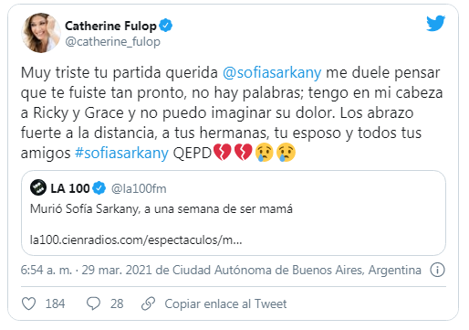The width and height of the screenshot is (469, 330).
Task: Select Copiar enlace al Tweet
Action: click(x=225, y=303)
